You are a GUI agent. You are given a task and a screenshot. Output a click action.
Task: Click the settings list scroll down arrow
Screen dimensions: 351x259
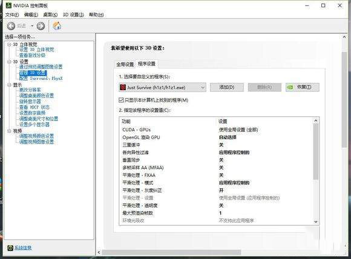coord(316,221)
